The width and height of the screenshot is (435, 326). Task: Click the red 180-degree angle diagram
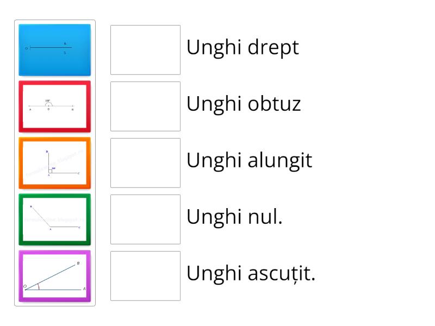pos(54,106)
